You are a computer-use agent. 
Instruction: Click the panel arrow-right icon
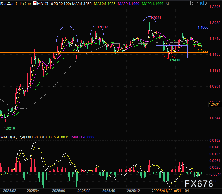[206, 3]
